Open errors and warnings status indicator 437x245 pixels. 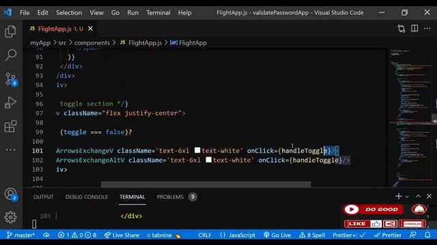[x=77, y=235]
